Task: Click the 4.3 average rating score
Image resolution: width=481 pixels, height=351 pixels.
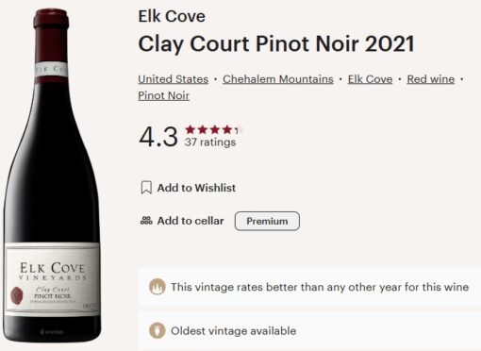Action: [158, 137]
